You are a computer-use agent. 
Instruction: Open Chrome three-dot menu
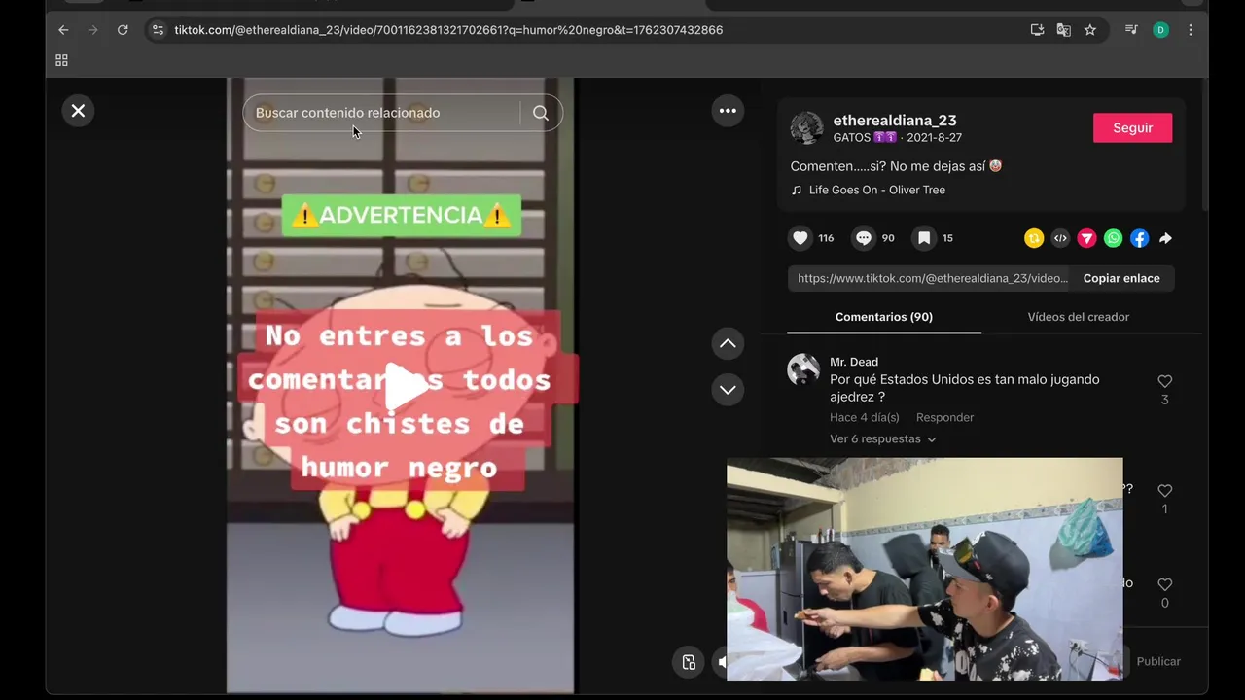(x=1190, y=30)
